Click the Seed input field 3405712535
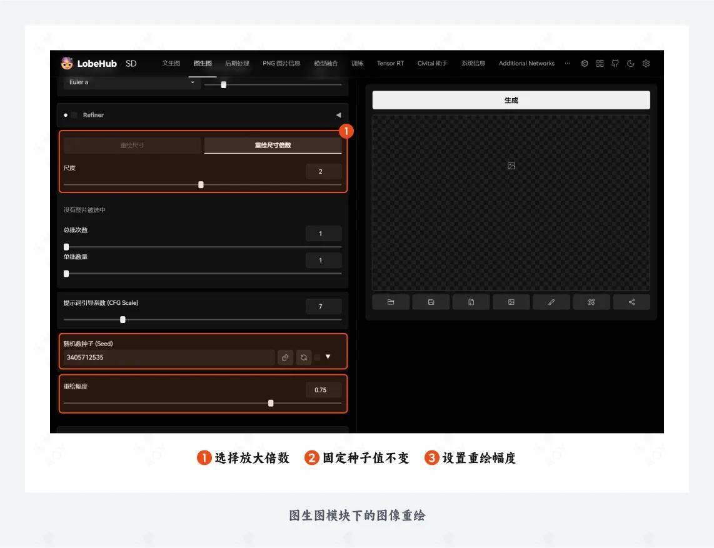 pos(169,357)
